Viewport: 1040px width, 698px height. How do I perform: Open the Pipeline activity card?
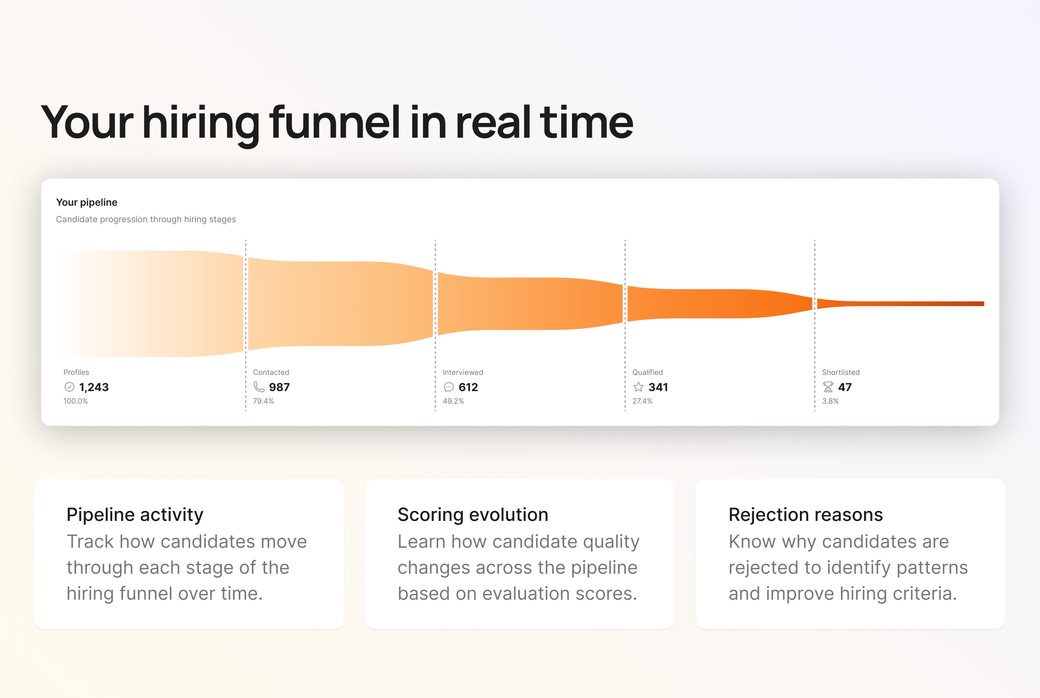point(188,553)
